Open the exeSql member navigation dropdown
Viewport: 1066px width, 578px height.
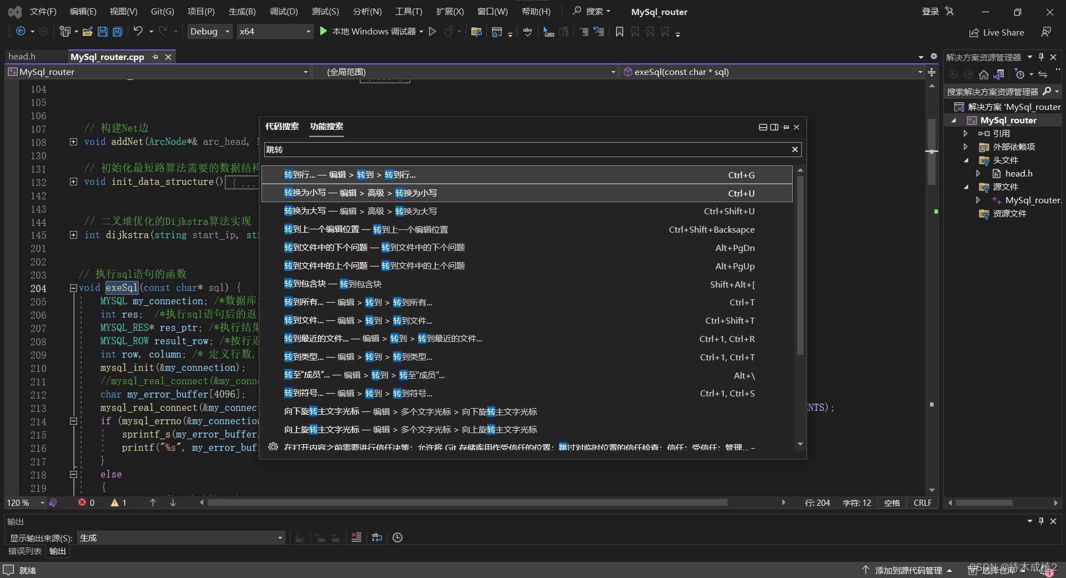pos(773,72)
